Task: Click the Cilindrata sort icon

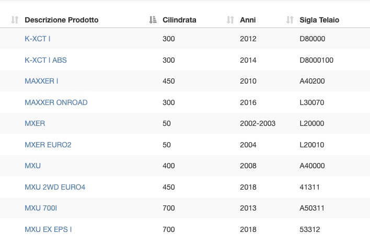Action: [x=153, y=20]
